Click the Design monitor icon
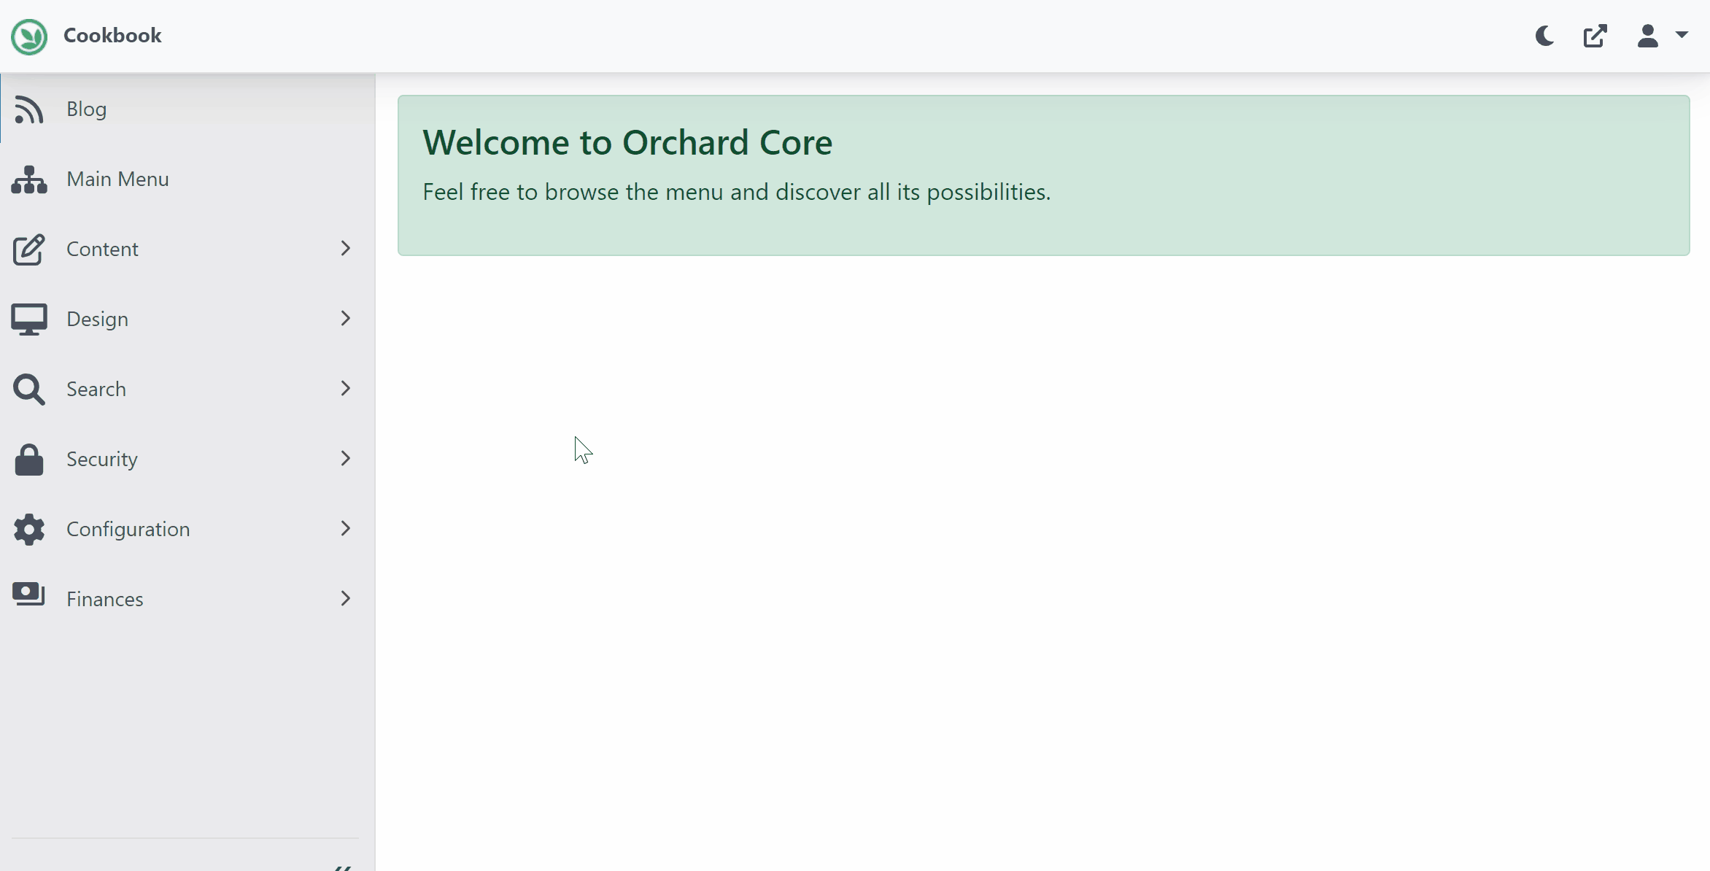 click(27, 319)
